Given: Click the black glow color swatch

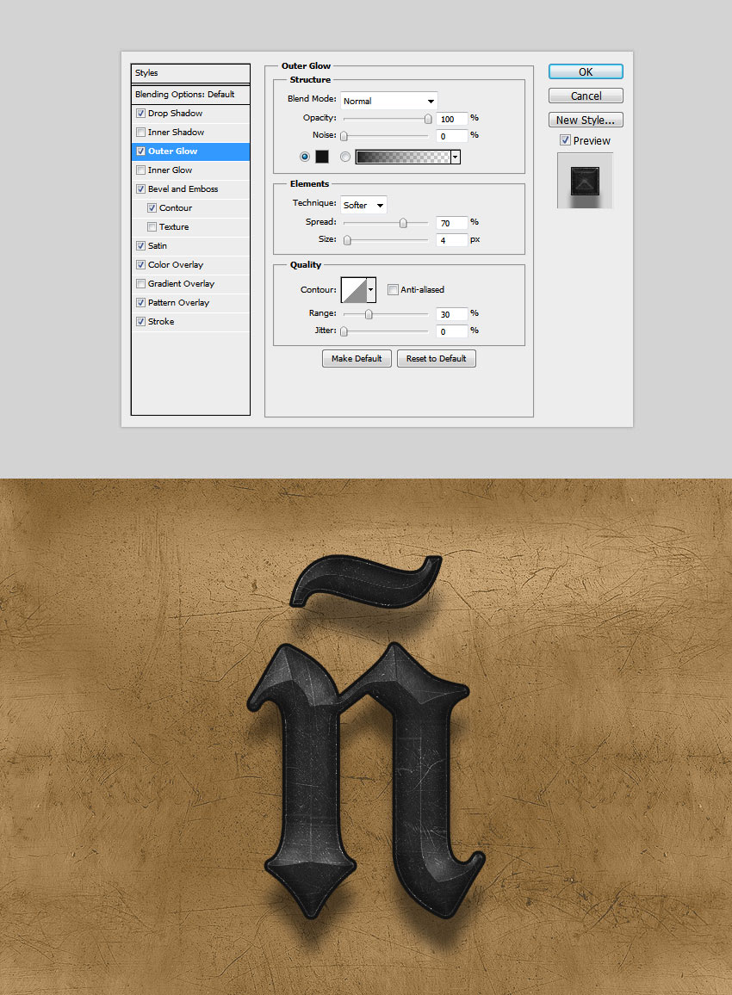Looking at the screenshot, I should point(322,157).
